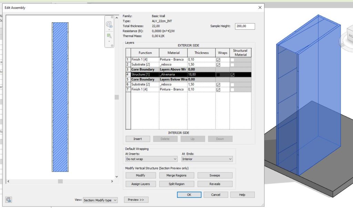
Task: Select row 1 Finish 1 [4] function cell
Action: (145, 59)
